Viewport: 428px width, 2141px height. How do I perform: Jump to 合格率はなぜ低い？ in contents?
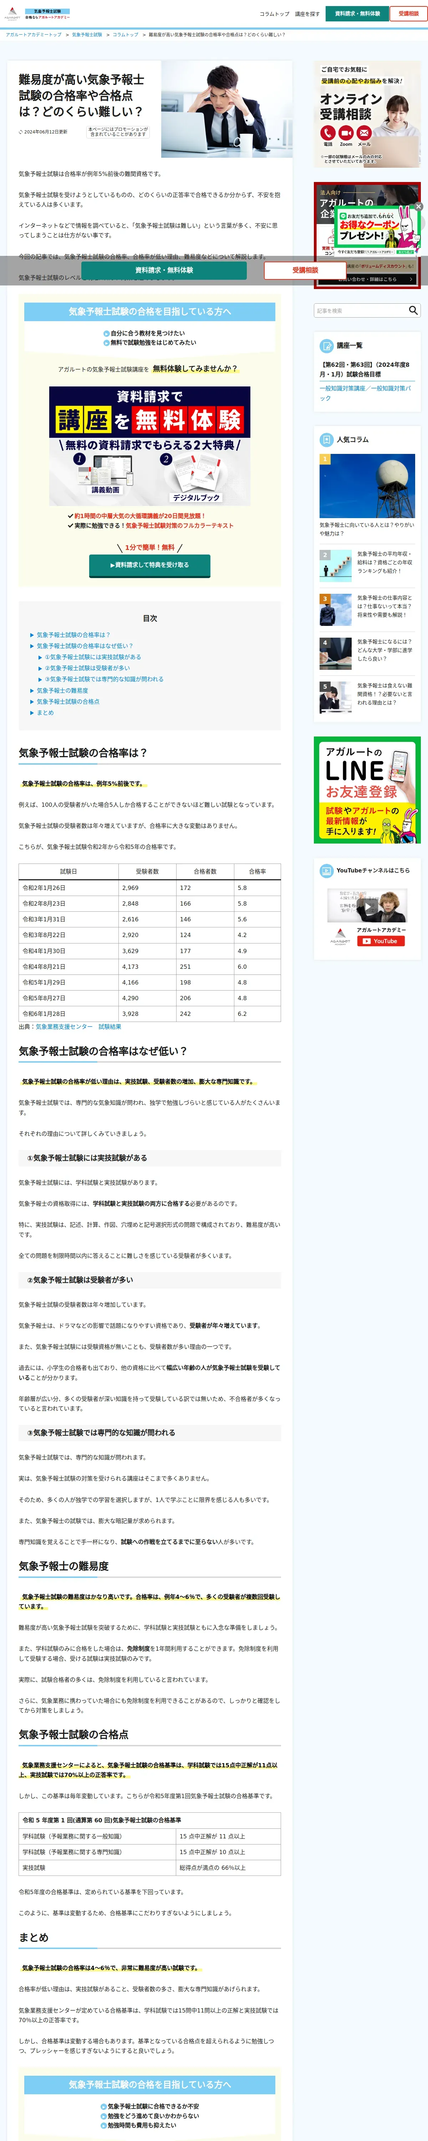85,646
